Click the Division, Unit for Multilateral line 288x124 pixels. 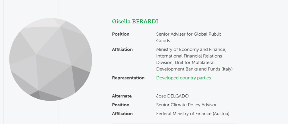(185, 62)
